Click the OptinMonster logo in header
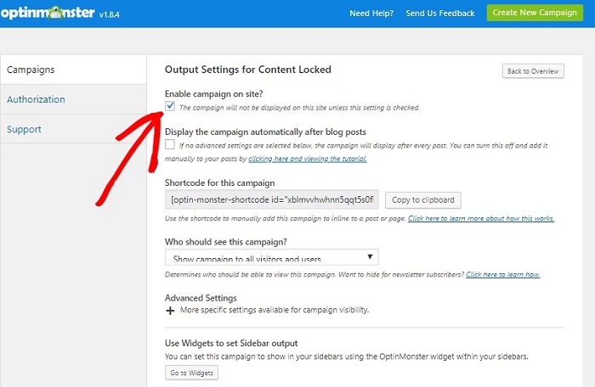Viewport: 595px width, 387px height. [48, 13]
